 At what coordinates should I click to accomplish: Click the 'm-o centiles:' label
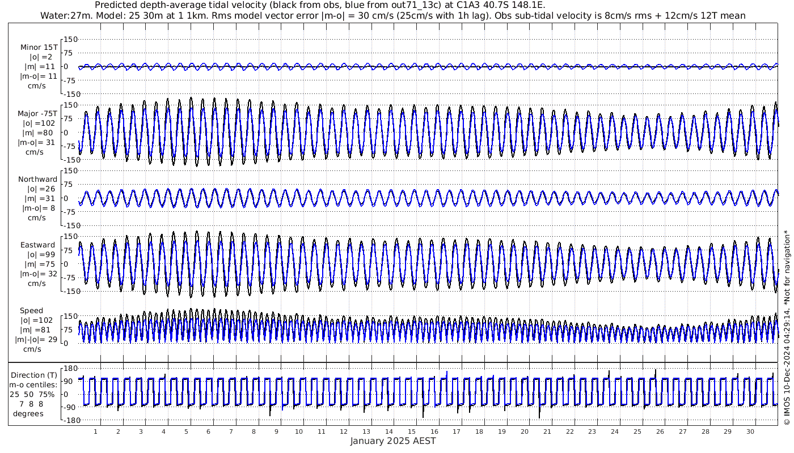click(x=34, y=385)
